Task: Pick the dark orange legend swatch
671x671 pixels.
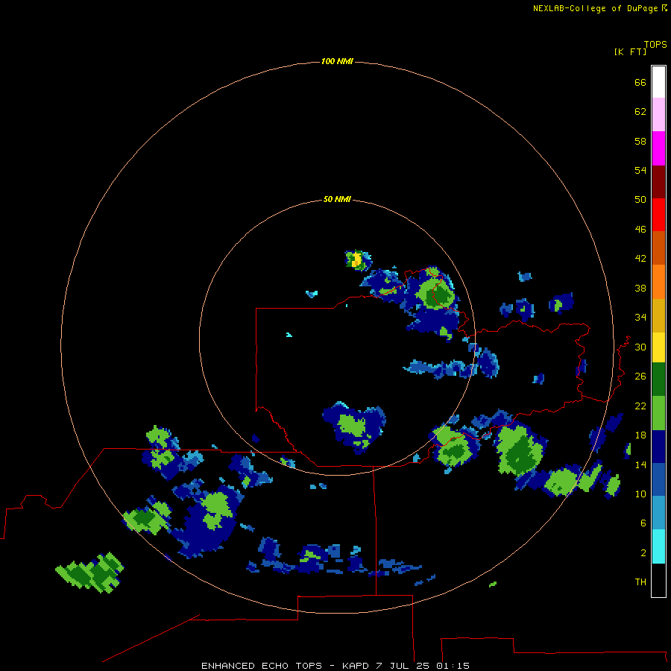Action: coord(658,248)
